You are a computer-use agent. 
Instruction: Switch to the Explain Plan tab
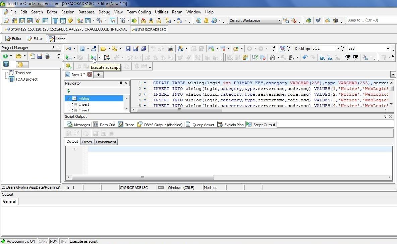(230, 125)
